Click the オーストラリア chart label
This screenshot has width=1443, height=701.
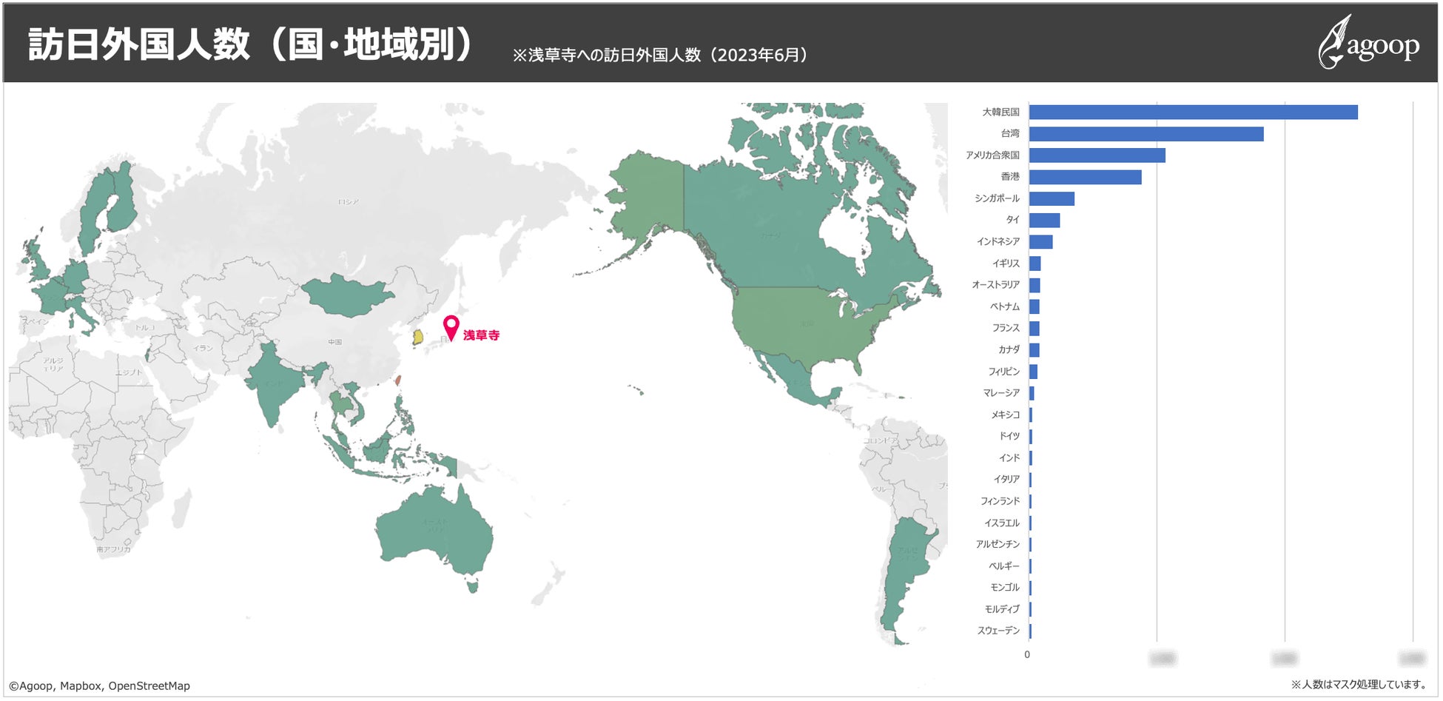995,284
